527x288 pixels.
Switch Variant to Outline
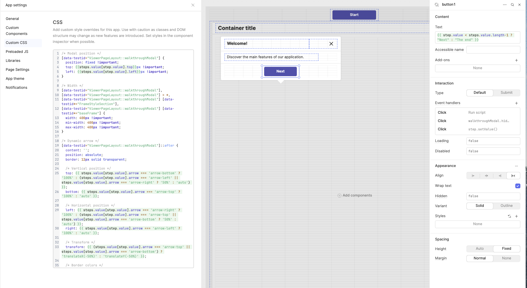pos(506,206)
